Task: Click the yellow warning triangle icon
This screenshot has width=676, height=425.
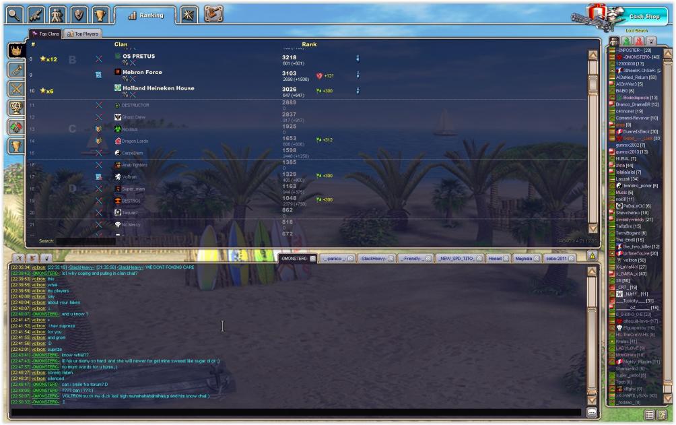Action: pos(592,256)
